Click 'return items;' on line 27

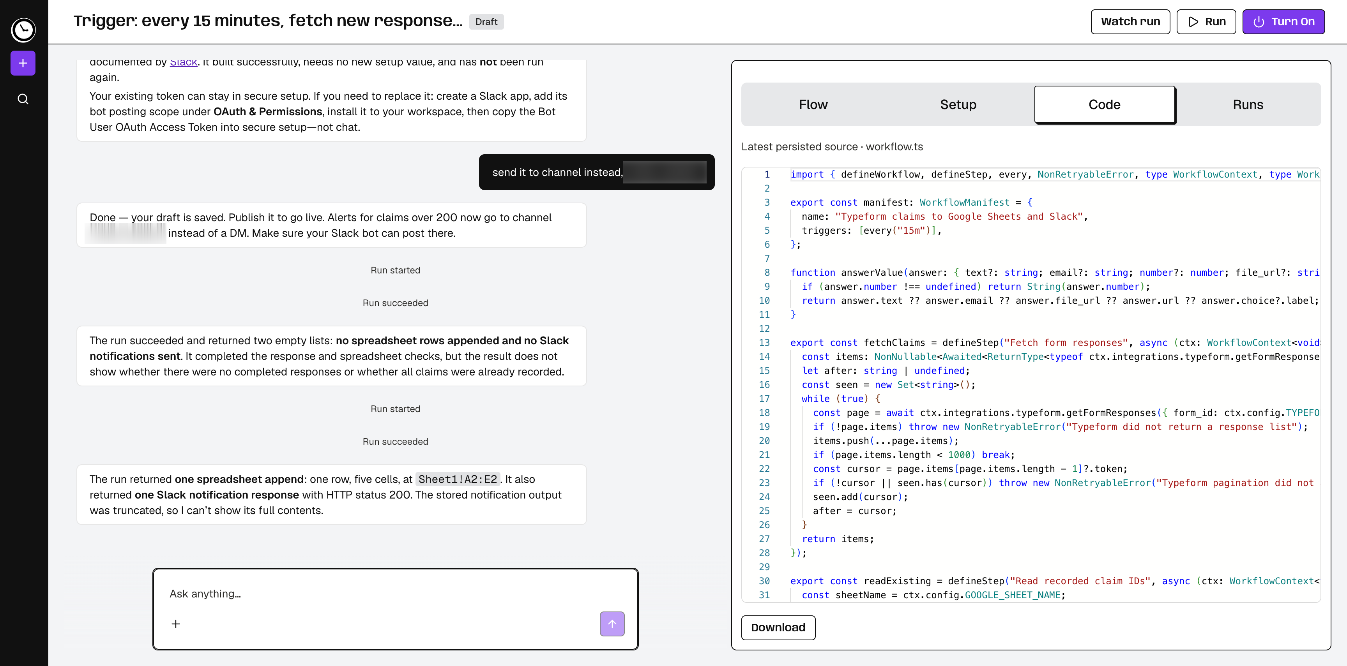[x=838, y=539]
